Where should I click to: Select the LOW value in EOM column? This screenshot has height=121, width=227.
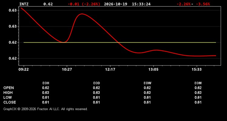tap(198, 97)
